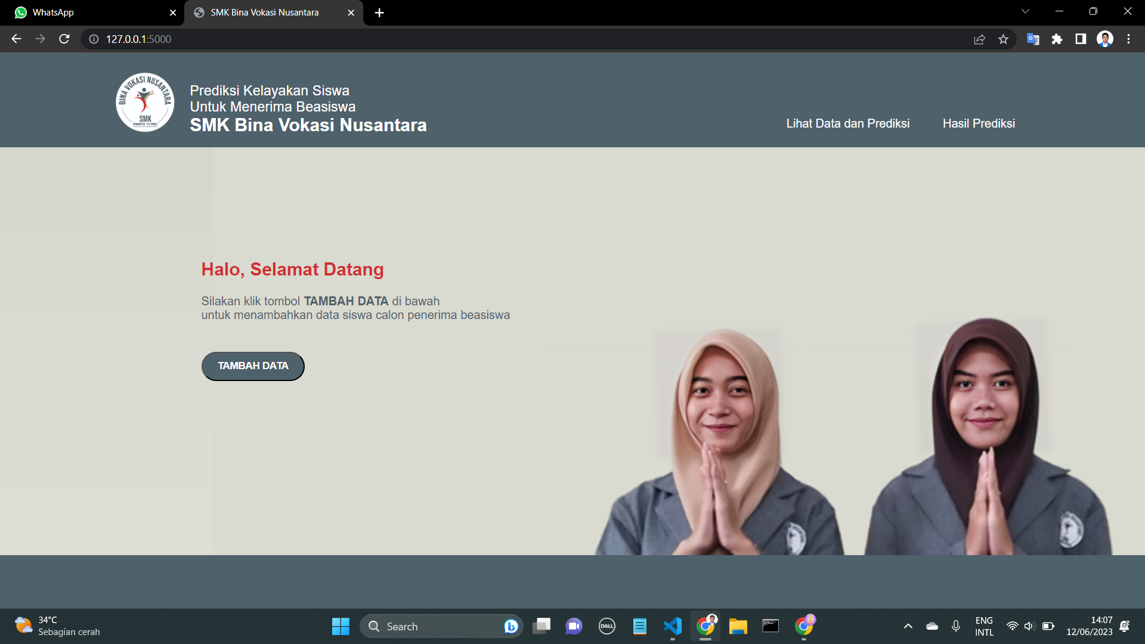Reload the current page

point(64,39)
